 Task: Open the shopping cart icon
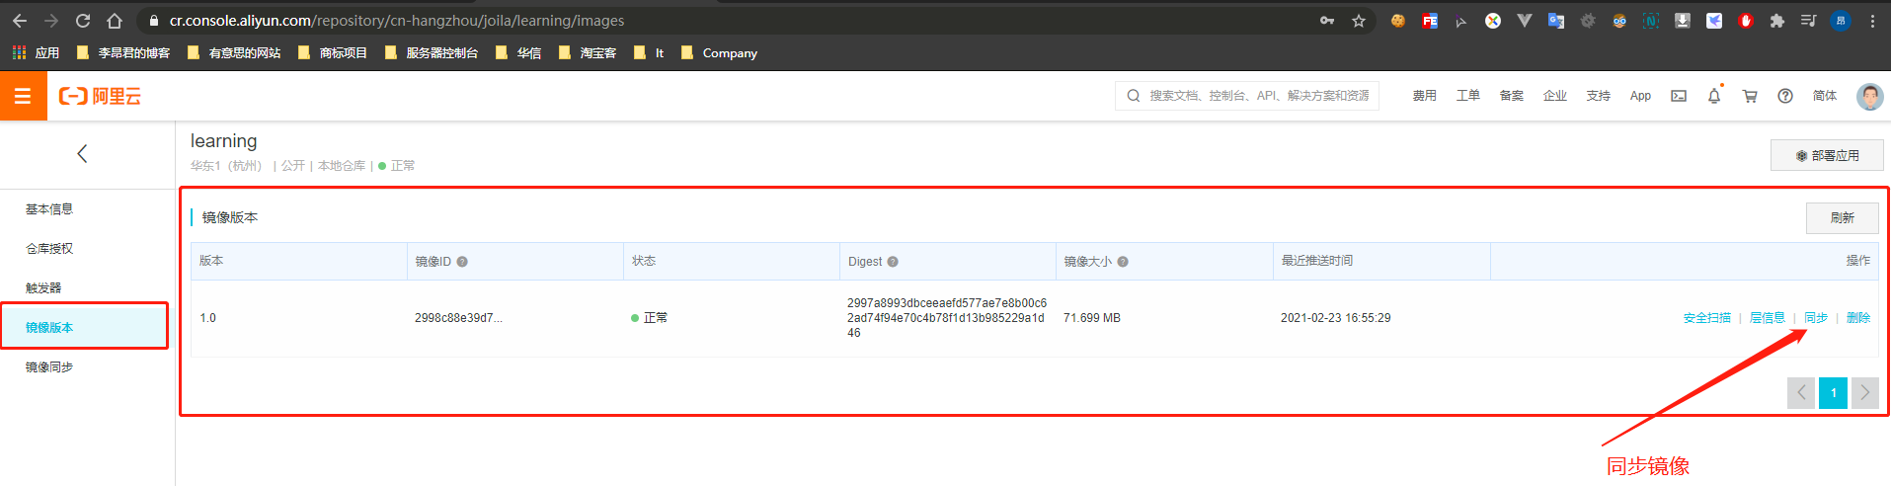tap(1750, 96)
